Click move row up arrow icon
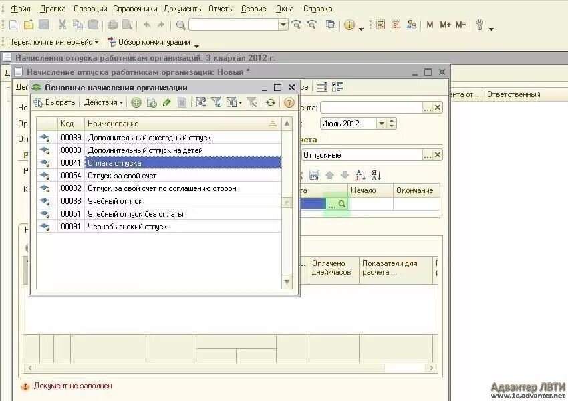Image resolution: width=568 pixels, height=401 pixels. pos(329,176)
